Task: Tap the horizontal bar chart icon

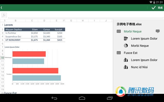Action: tap(126, 39)
